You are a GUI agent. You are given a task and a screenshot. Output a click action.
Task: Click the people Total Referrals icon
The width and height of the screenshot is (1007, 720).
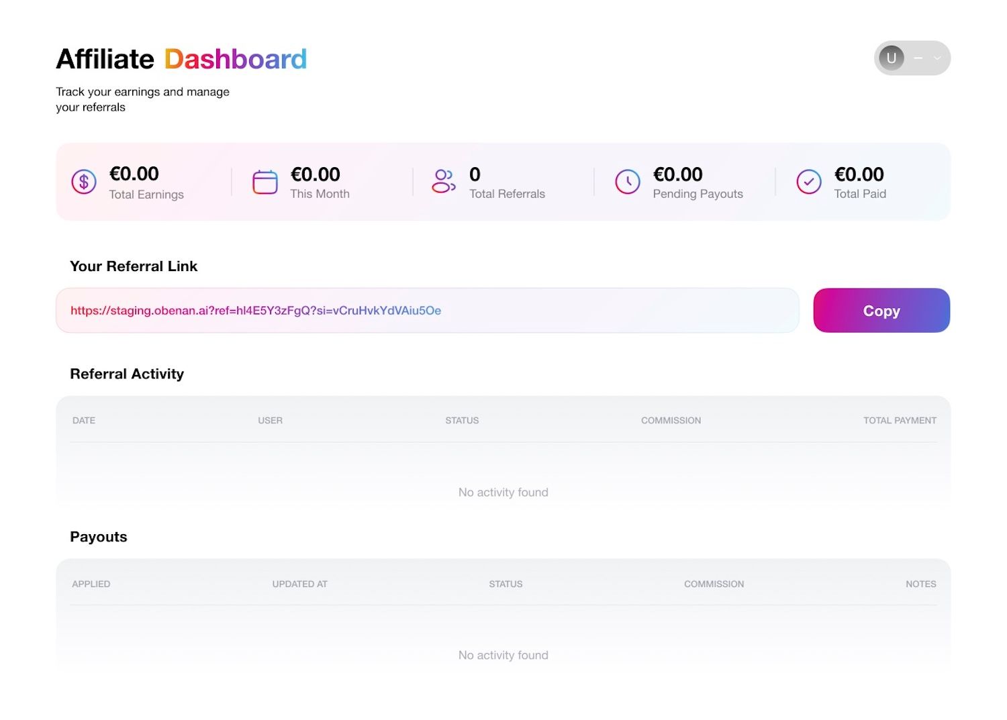point(444,181)
